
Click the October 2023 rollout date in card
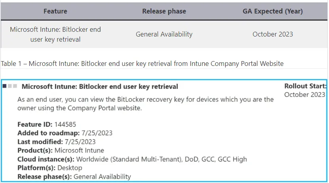click(304, 94)
